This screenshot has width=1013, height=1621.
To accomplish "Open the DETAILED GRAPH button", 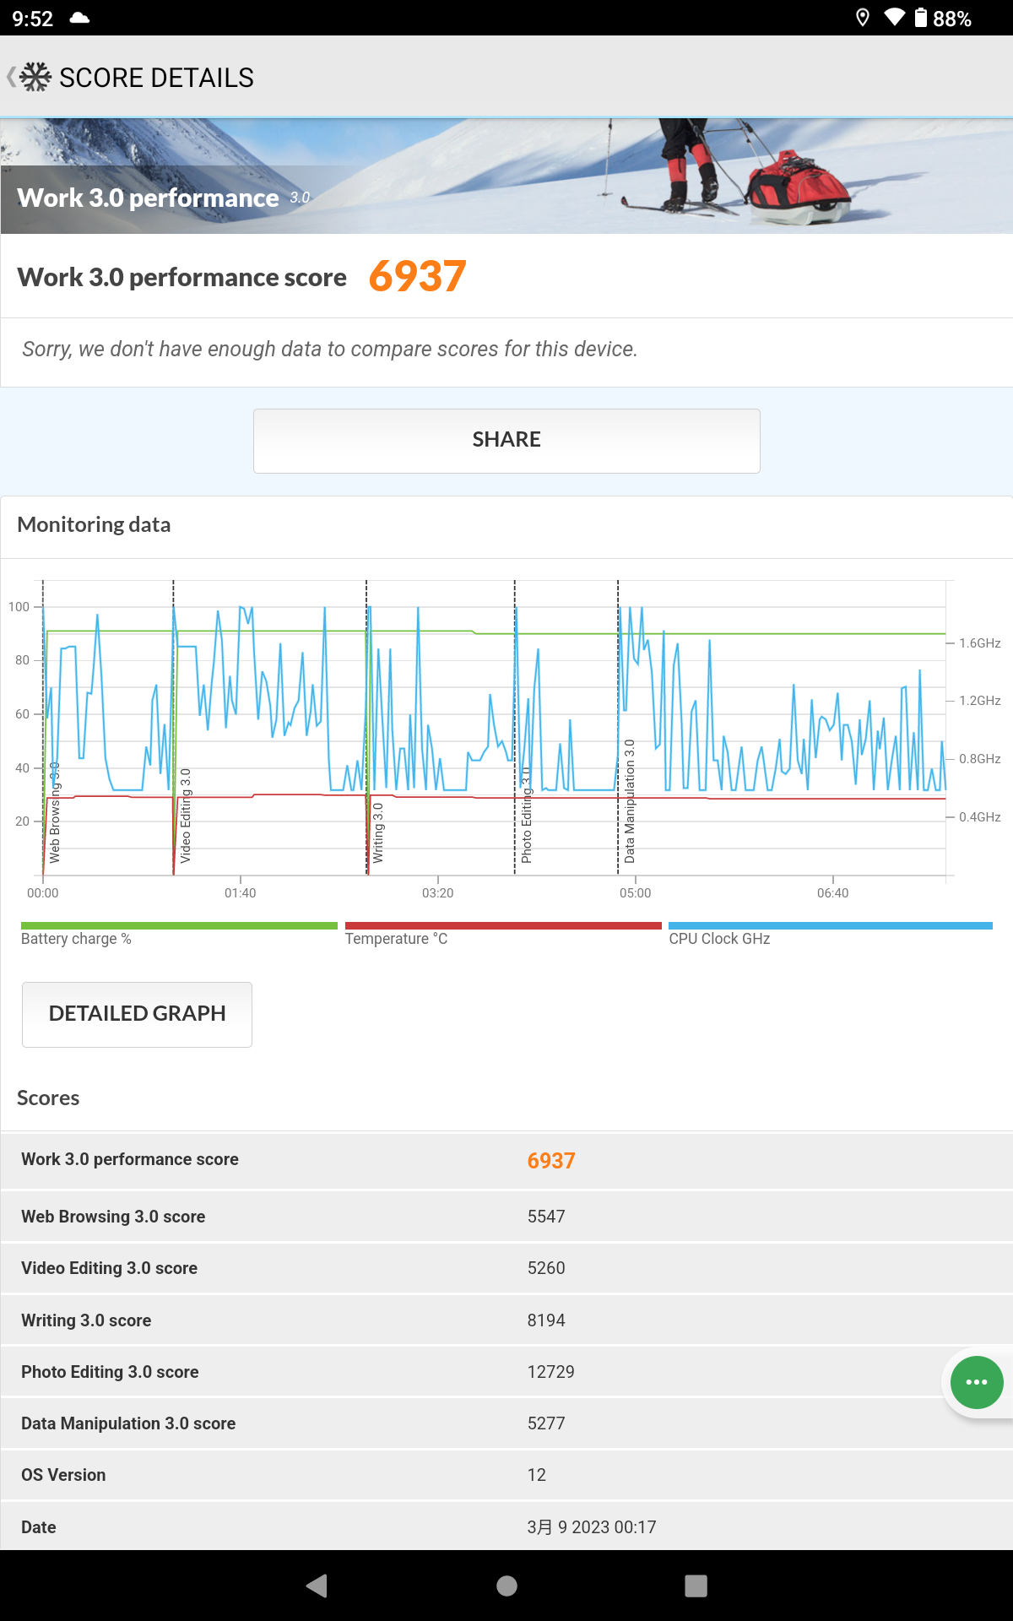I will pyautogui.click(x=137, y=1014).
